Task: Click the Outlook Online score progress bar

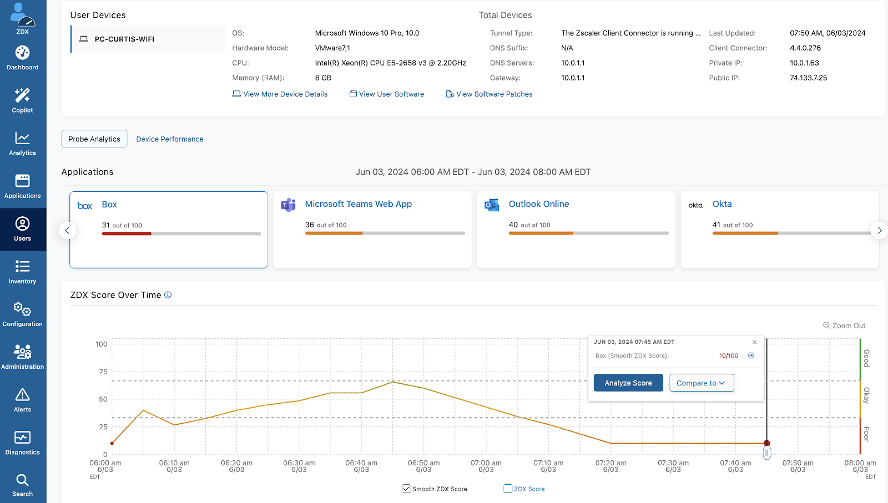Action: coord(589,233)
